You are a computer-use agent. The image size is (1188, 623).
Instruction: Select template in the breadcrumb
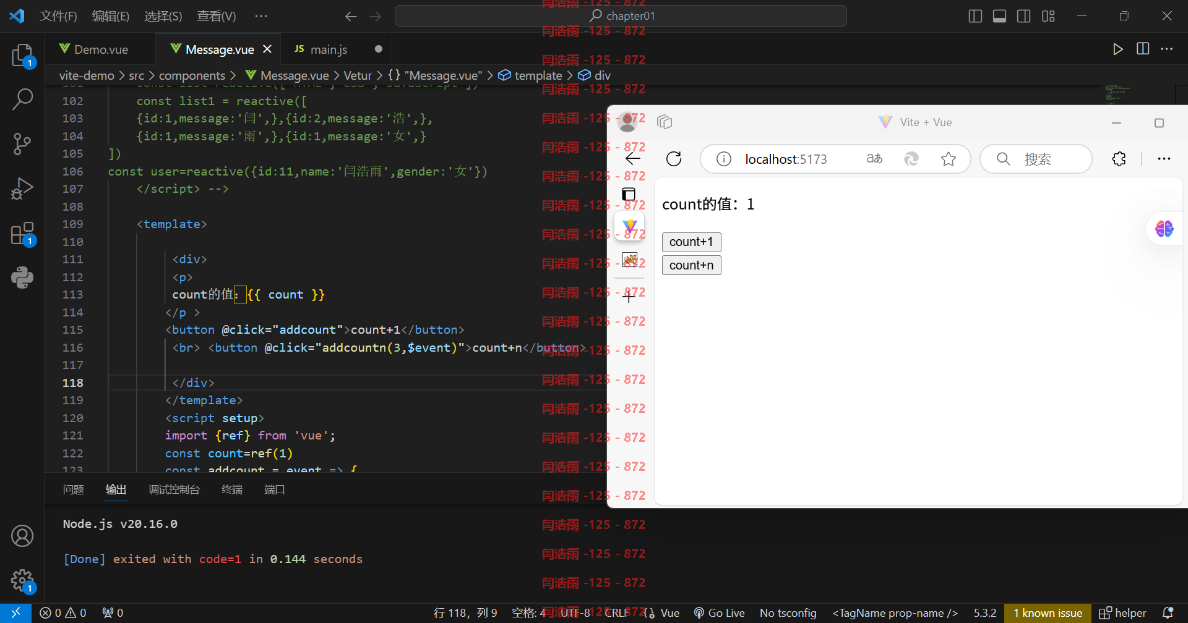530,75
